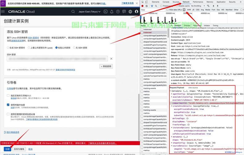Toggle 使用传输中加密 checkbox

point(8,105)
